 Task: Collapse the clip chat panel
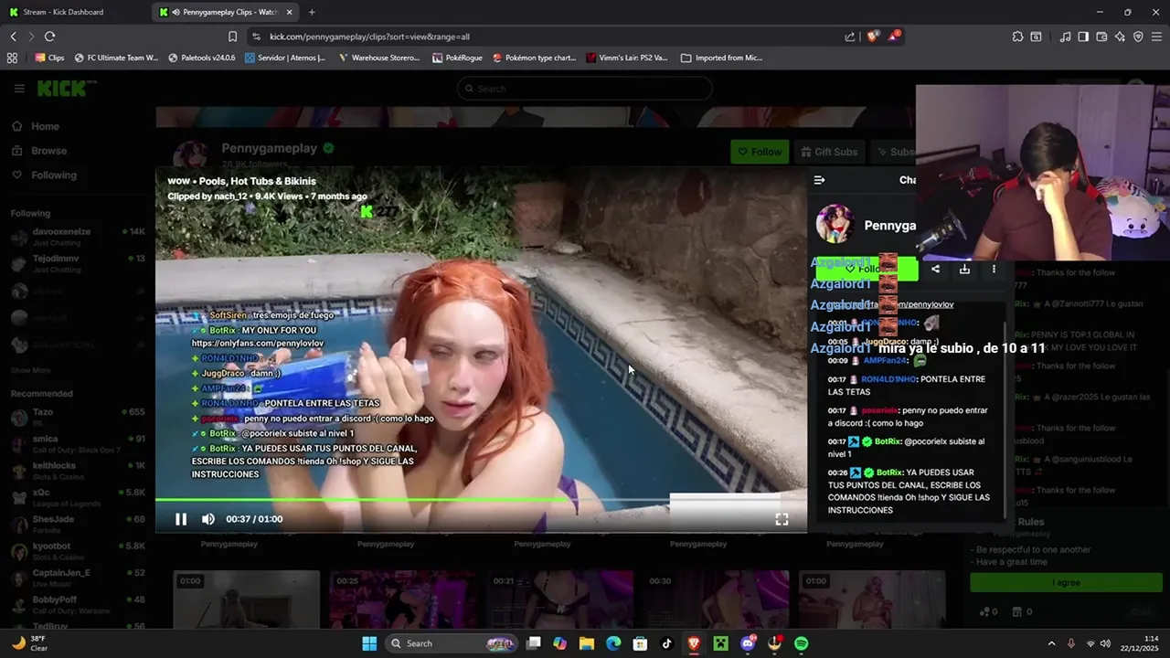pyautogui.click(x=819, y=180)
